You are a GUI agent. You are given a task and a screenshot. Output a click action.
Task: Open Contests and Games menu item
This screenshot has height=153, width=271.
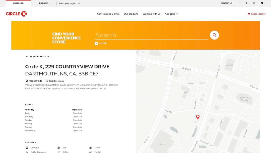108,14
